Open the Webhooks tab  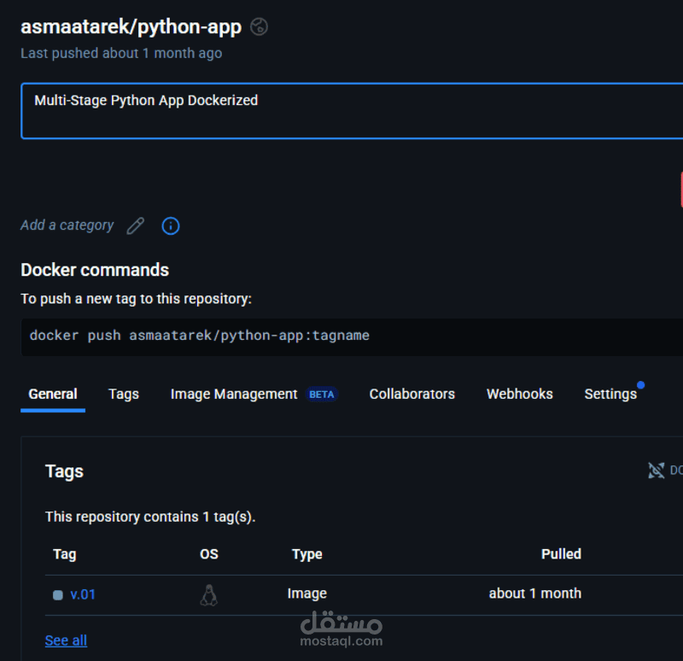pos(520,394)
